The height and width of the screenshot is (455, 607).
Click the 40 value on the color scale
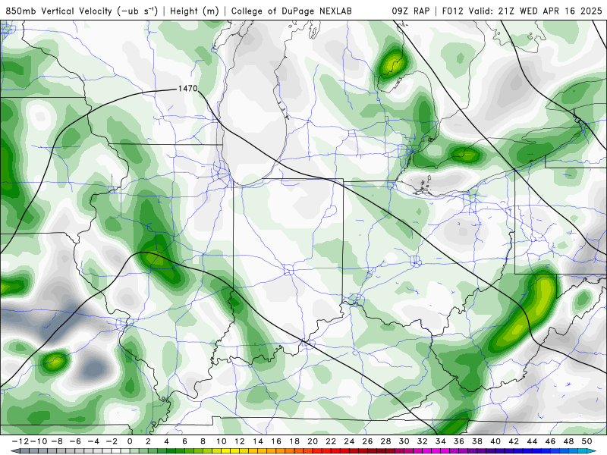point(495,441)
